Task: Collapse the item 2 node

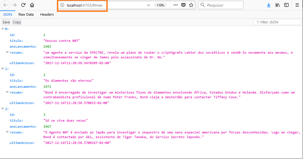Action: (x=3, y=109)
